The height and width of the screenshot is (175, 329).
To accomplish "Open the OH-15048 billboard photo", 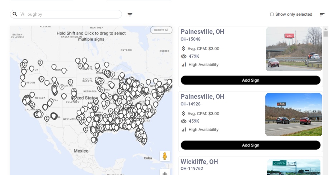I will [294, 49].
